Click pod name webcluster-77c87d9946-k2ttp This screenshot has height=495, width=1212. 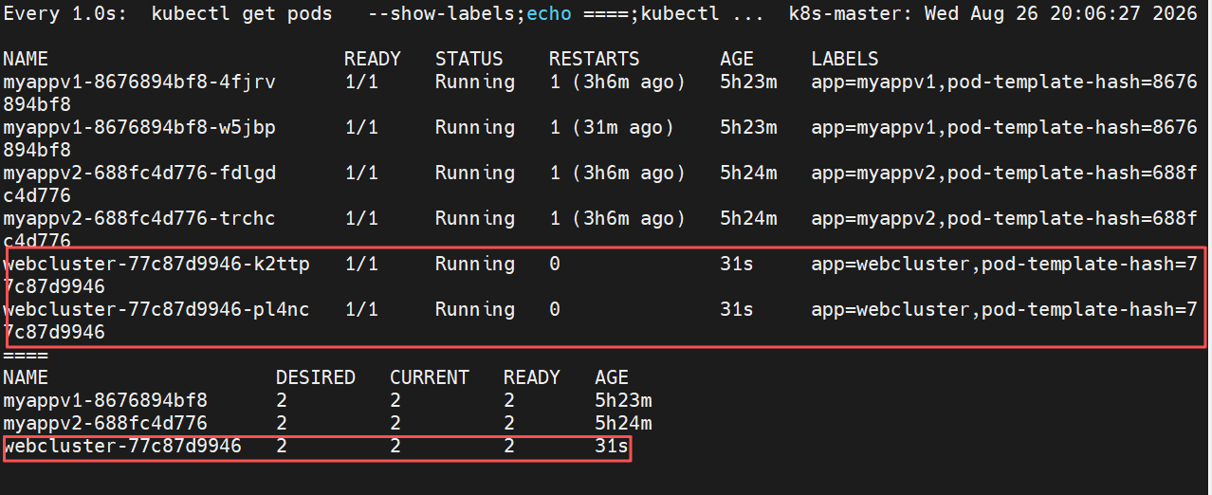(156, 265)
